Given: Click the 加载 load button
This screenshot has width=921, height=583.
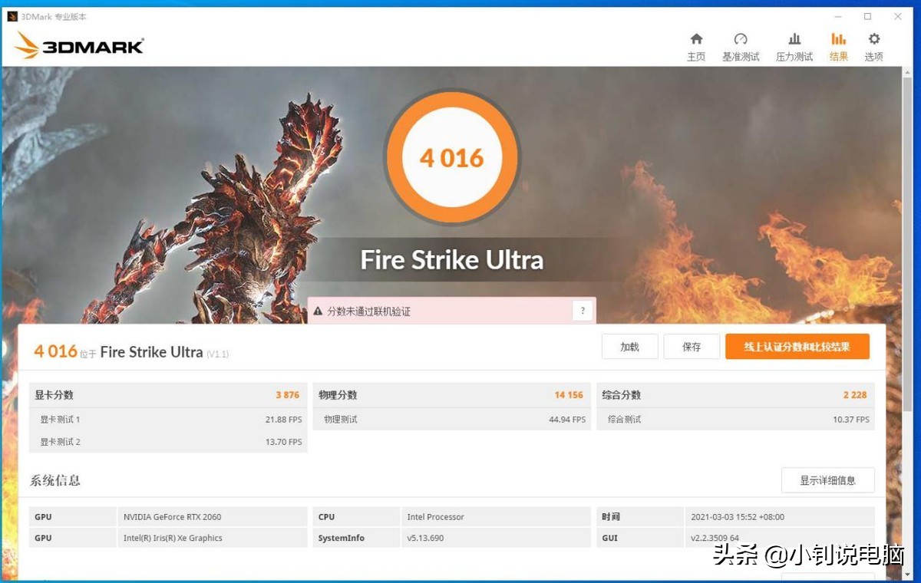Looking at the screenshot, I should click(x=630, y=347).
